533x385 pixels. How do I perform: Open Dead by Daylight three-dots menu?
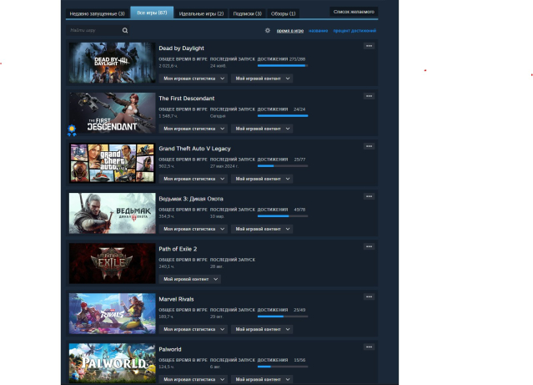pyautogui.click(x=369, y=46)
